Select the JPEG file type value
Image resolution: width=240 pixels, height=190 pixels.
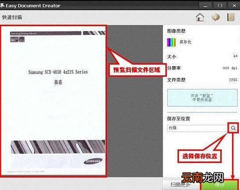(233, 79)
